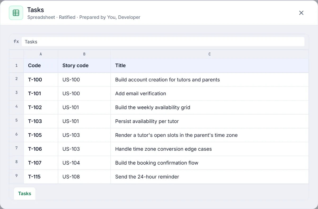This screenshot has width=318, height=209.
Task: Select the US-108 cell
Action: pos(84,177)
